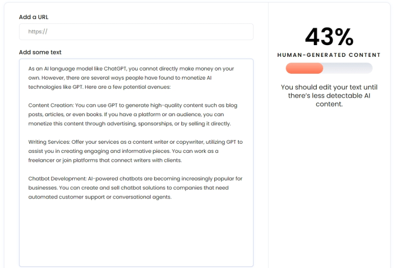Screen dimensions: 410x268
Task: Click the line starting 'assist you in creating'
Action: [123, 151]
